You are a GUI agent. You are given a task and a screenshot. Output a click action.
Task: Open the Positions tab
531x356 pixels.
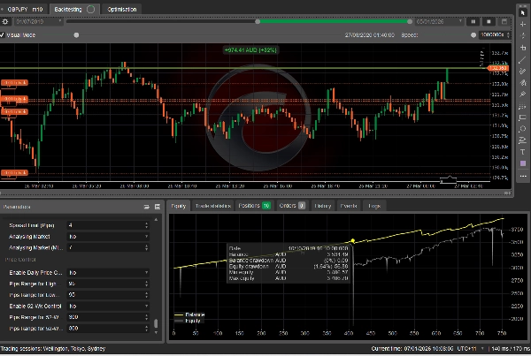click(253, 205)
